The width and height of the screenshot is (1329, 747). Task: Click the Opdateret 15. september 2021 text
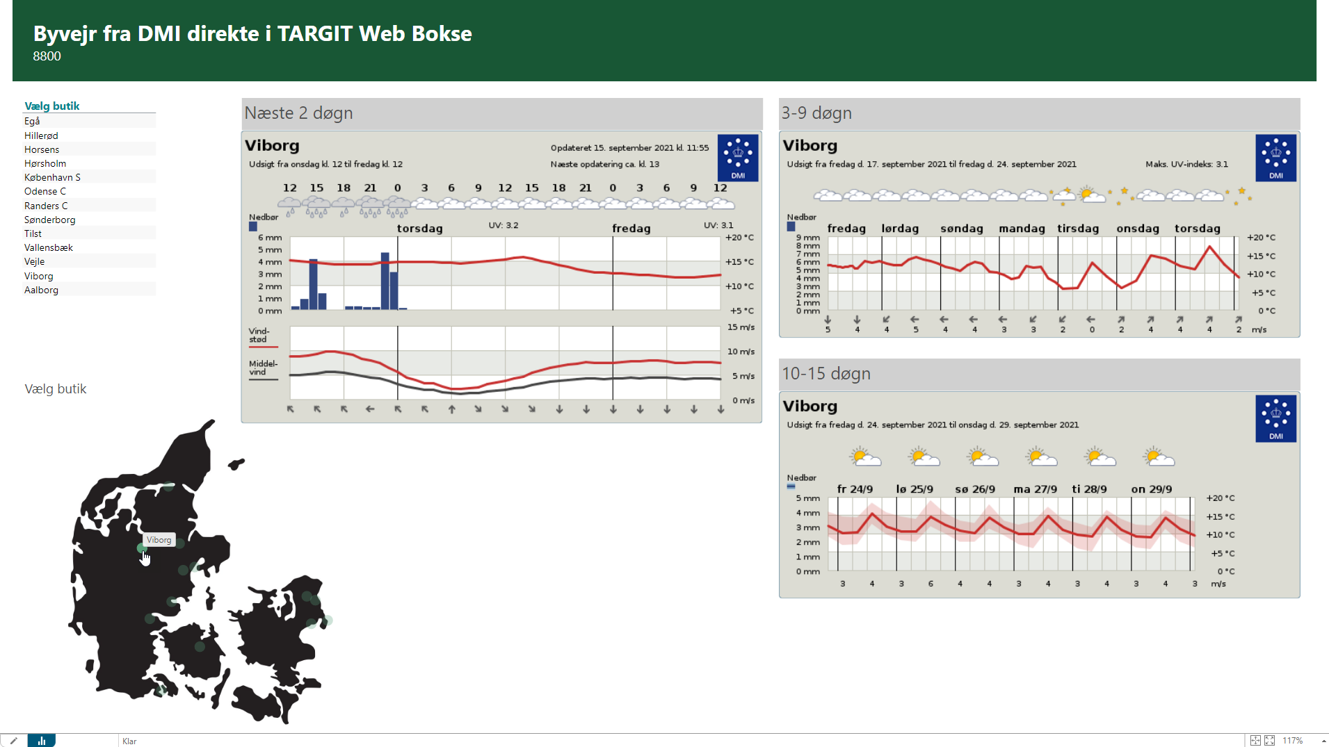(x=629, y=147)
